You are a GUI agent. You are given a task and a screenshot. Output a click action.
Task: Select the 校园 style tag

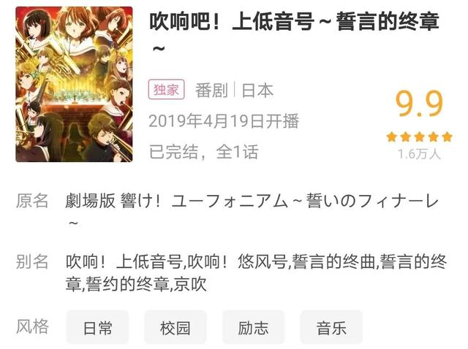coord(175,328)
